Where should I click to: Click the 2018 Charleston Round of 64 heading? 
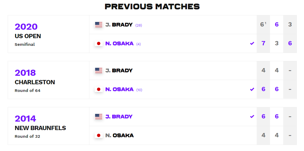point(35,81)
